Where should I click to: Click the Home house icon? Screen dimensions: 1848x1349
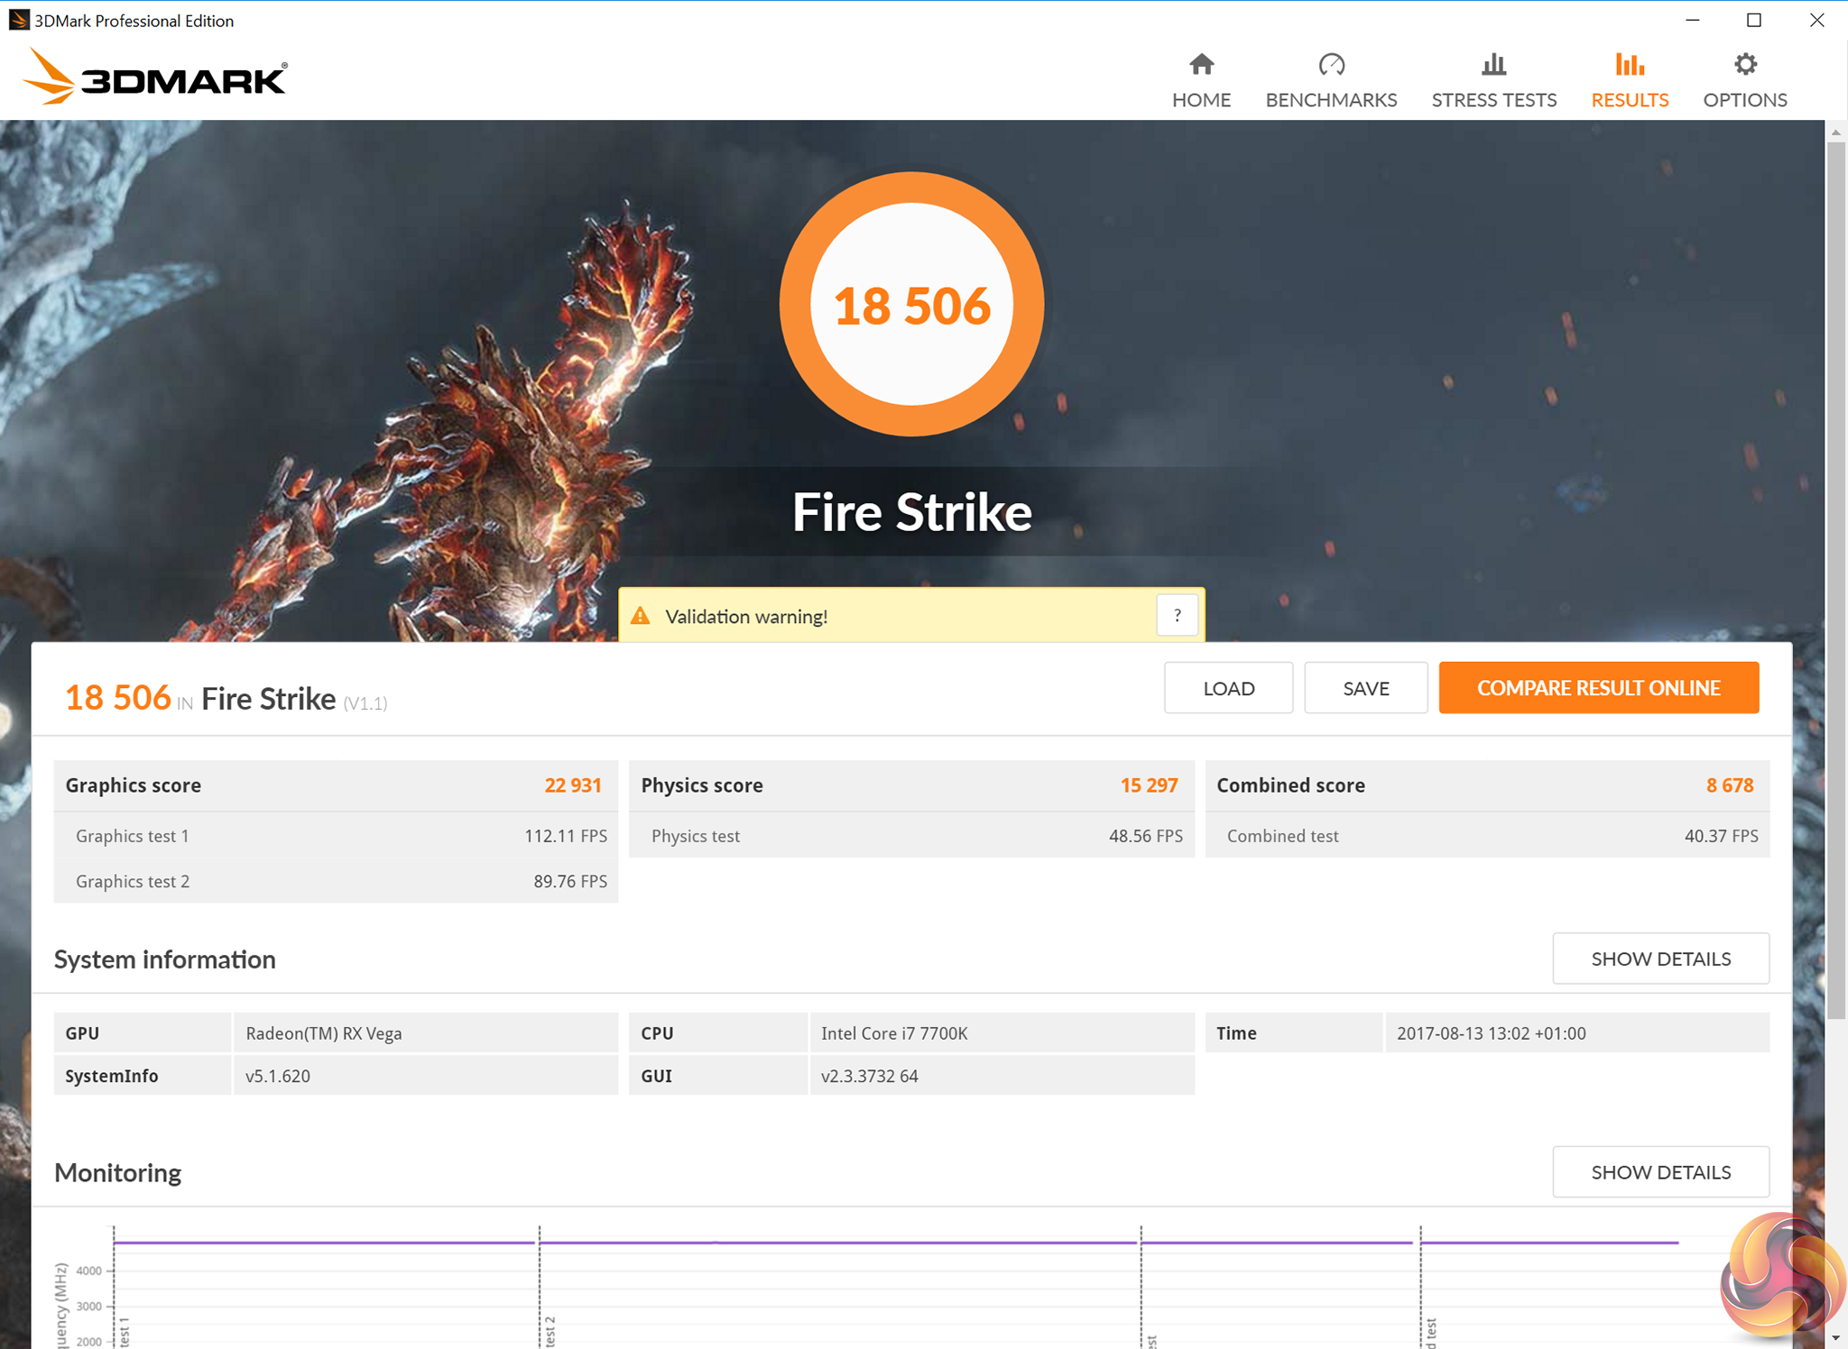coord(1201,65)
